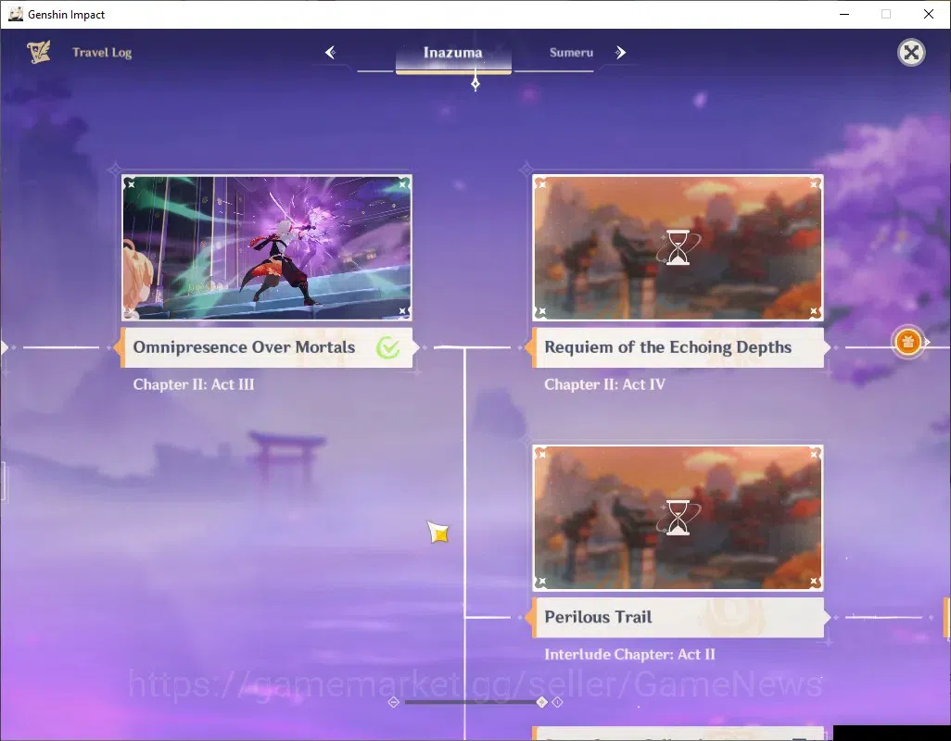
Task: Click the green completed checkmark icon
Action: click(x=387, y=347)
